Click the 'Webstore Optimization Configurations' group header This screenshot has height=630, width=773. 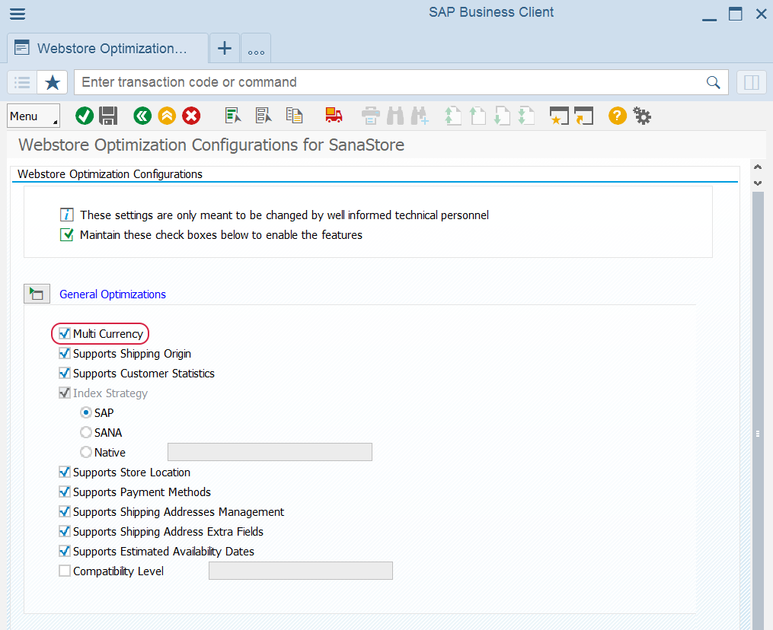(110, 174)
